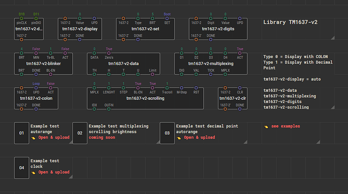
Task: Open example patch node 02
Action: (x=80, y=133)
